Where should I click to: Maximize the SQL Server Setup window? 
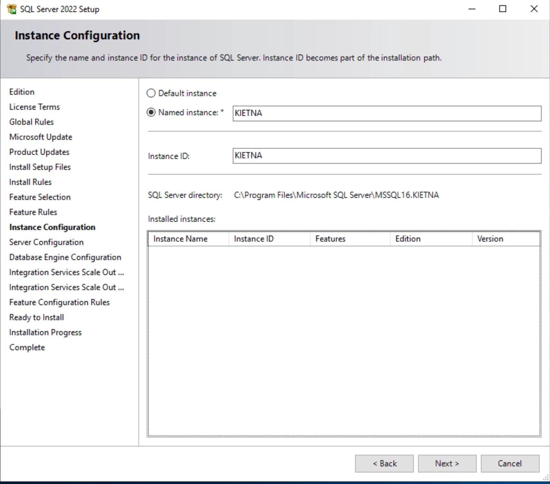pos(503,9)
